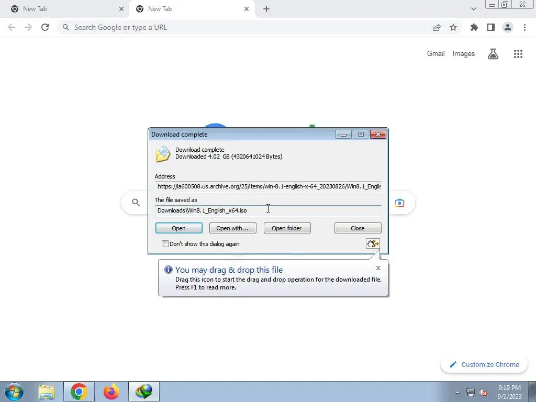The height and width of the screenshot is (402, 536).
Task: Open new tab with plus button
Action: point(266,9)
